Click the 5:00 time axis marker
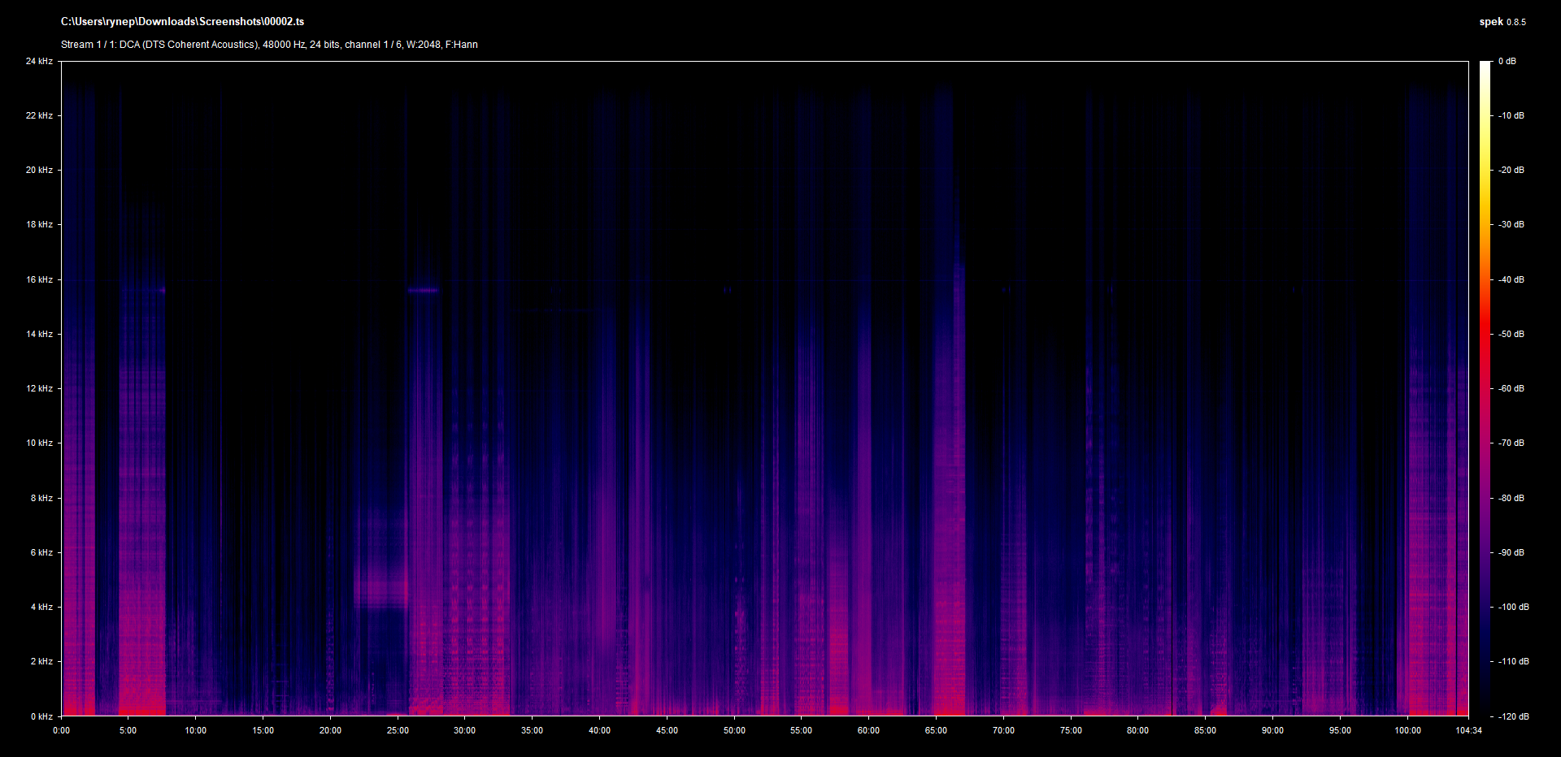 (128, 730)
